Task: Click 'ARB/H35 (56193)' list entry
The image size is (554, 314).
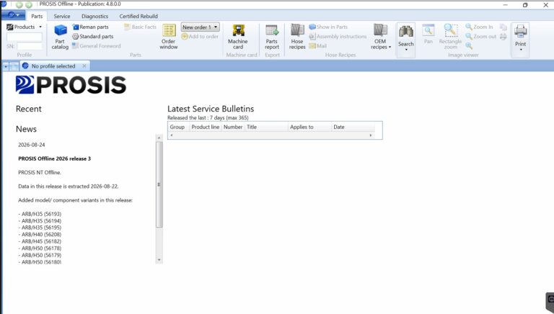Action: (x=40, y=214)
